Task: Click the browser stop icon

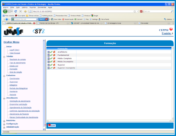Action: tap(20, 11)
